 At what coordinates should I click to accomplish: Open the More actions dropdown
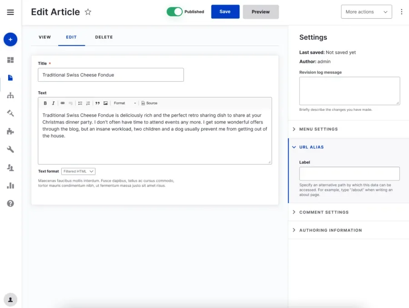366,12
